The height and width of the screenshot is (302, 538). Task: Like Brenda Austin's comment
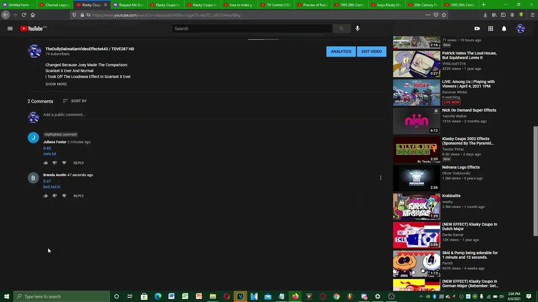[45, 196]
